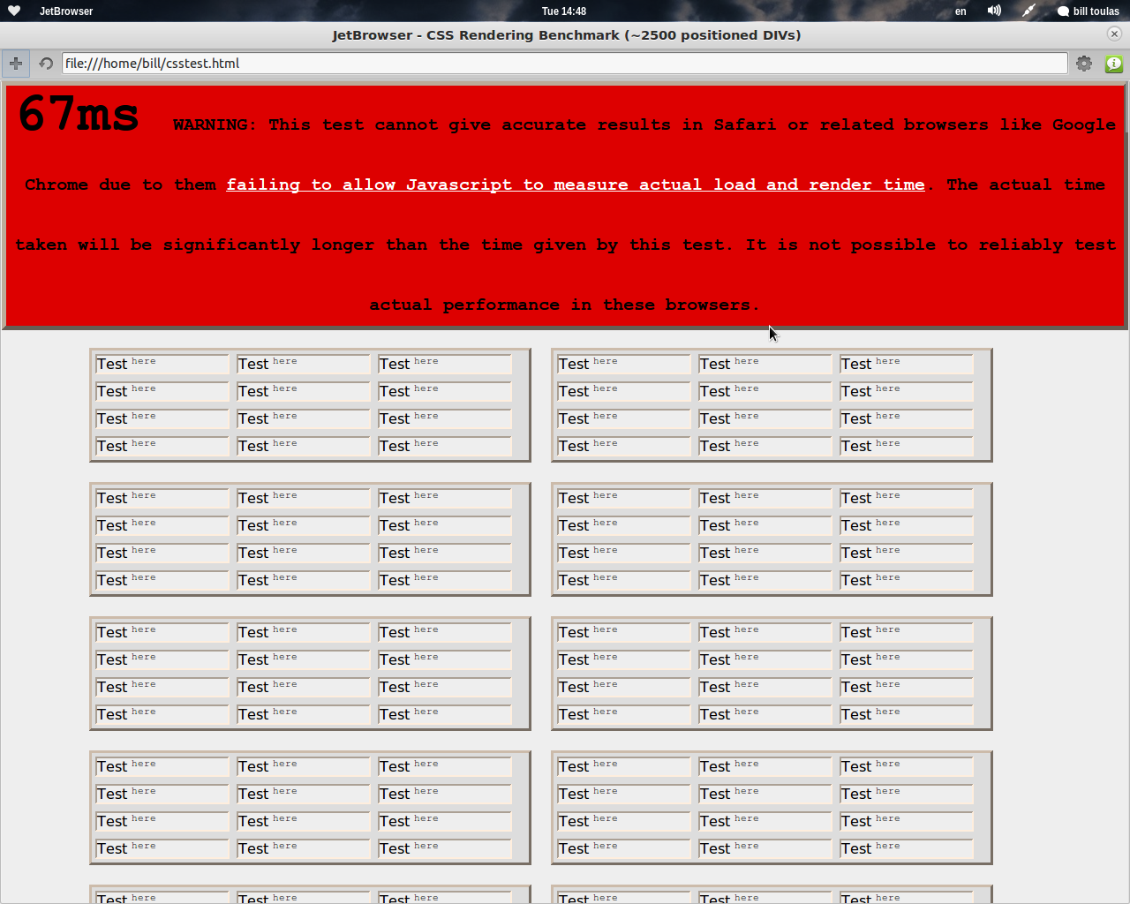Viewport: 1130px width, 904px height.
Task: Follow the 'failing to allow Javascript' link
Action: click(576, 185)
